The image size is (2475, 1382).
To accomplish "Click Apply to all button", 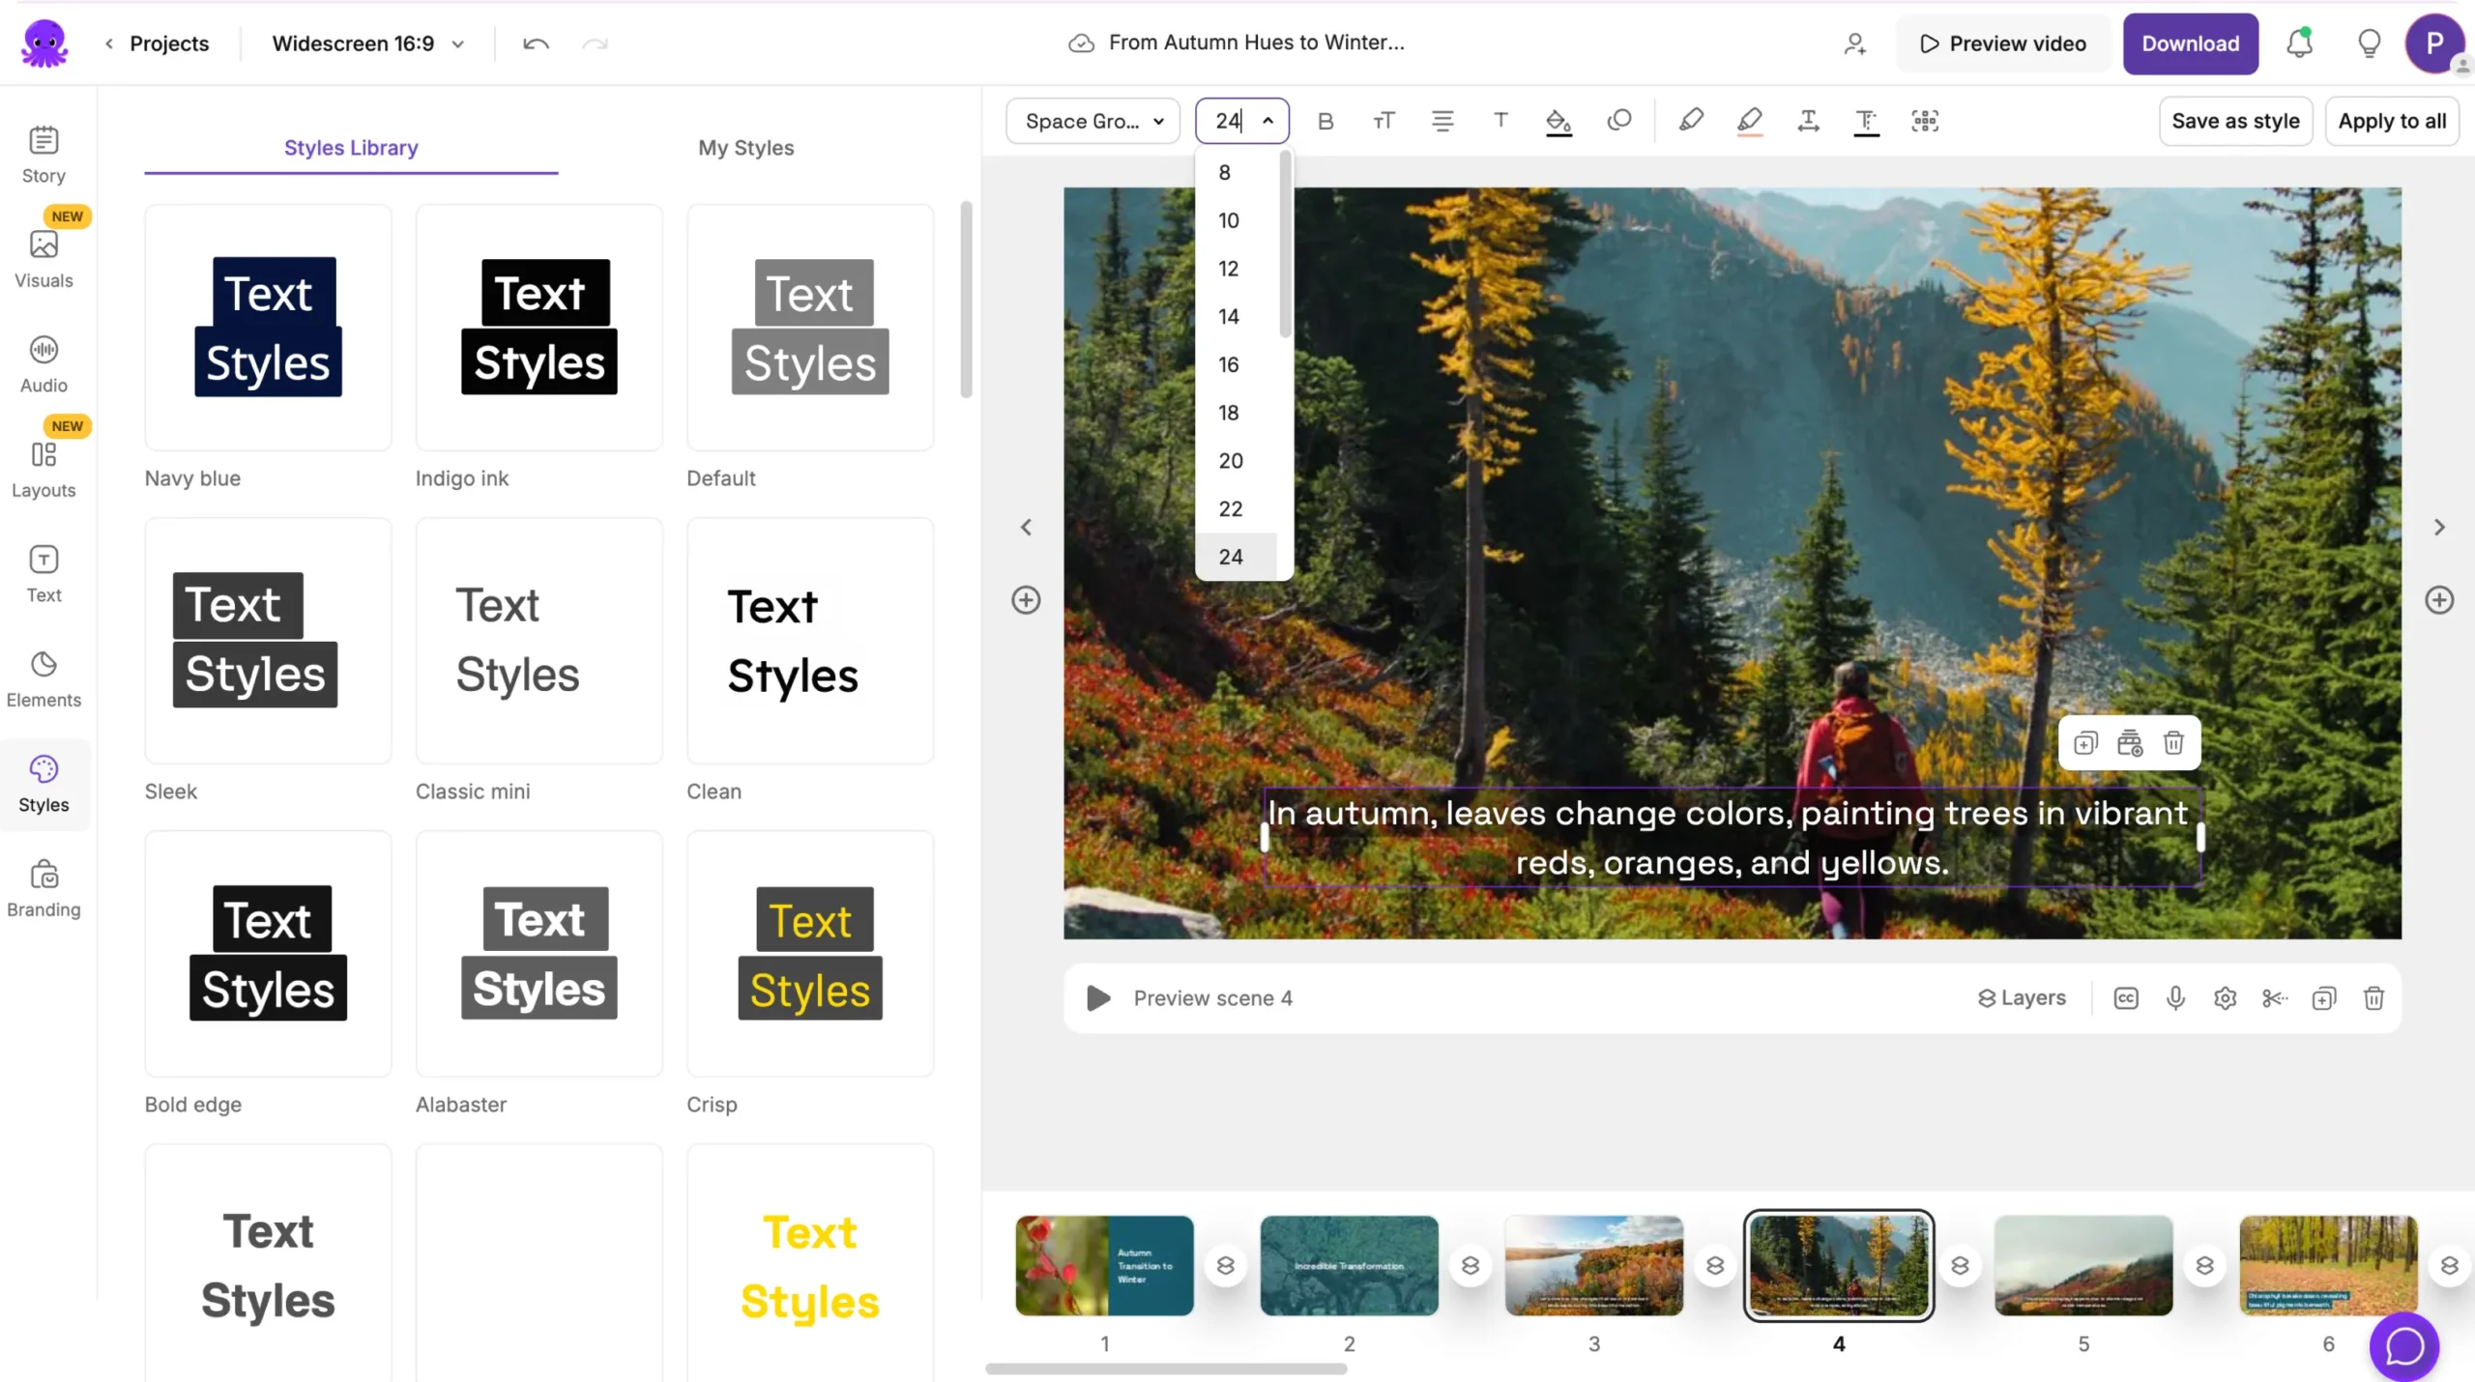I will (2391, 121).
